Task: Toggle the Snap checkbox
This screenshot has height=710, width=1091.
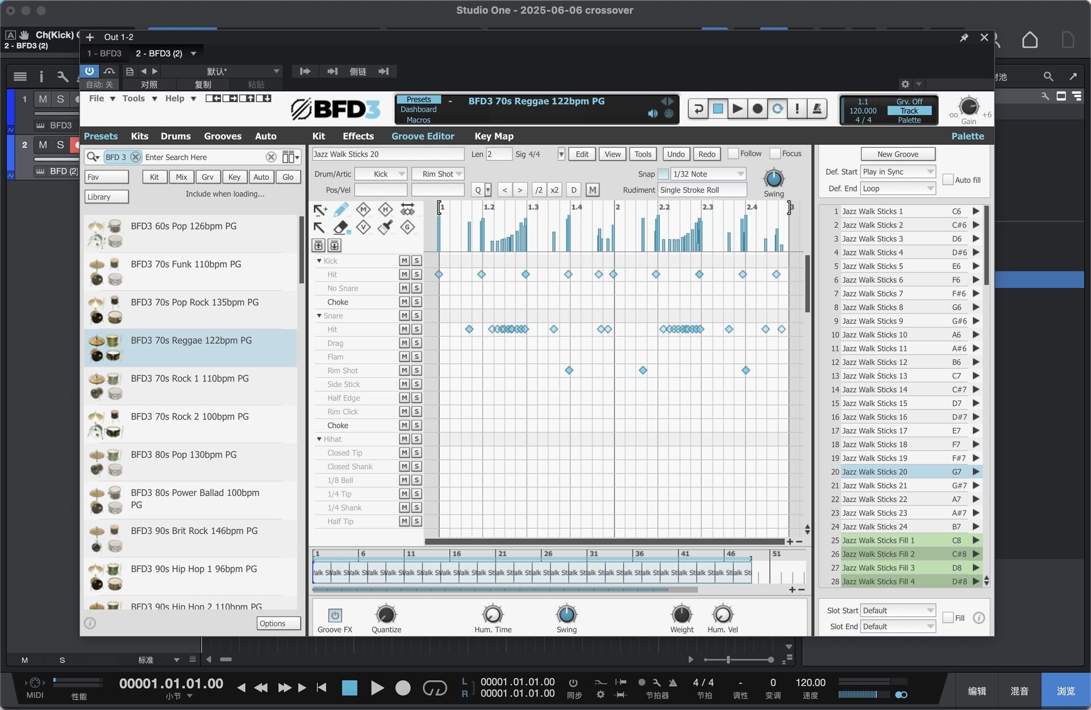Action: click(x=663, y=174)
